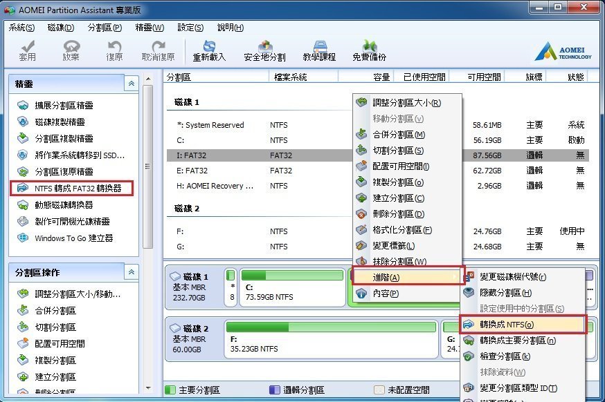Choose 配置可用空間 in sidebar operations

pos(51,343)
